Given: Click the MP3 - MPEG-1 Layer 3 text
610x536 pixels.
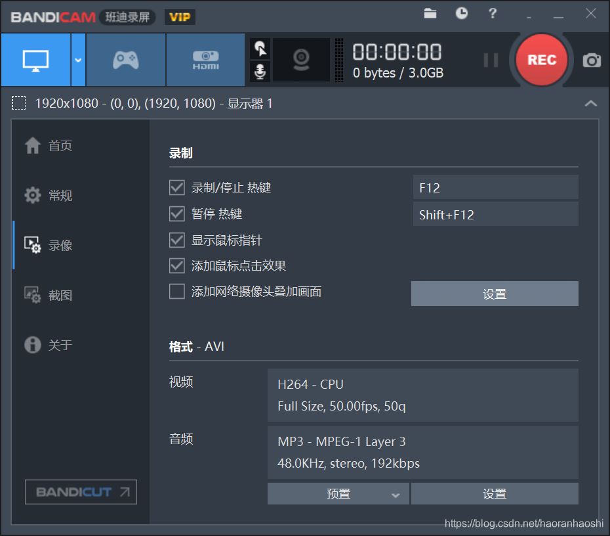Looking at the screenshot, I should coord(342,441).
